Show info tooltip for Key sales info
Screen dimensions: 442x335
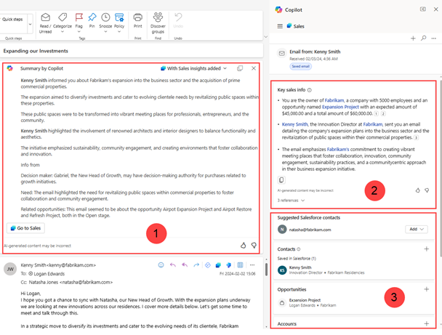310,90
